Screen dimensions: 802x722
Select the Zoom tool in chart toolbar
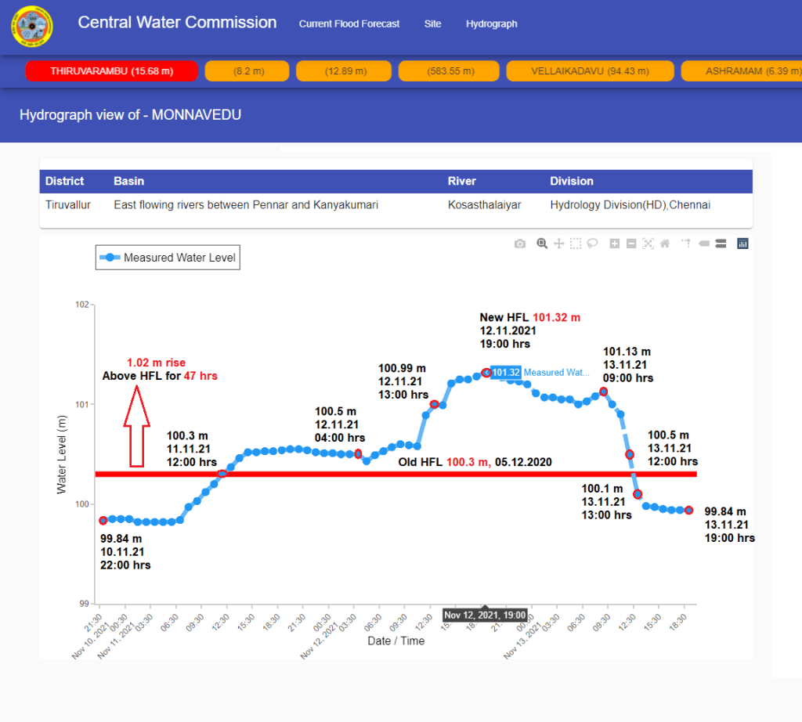541,244
